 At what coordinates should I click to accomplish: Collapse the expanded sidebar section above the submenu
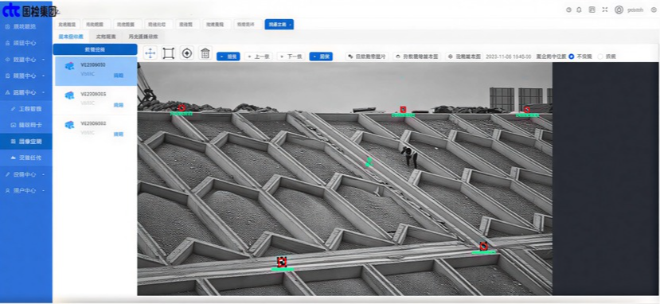(x=26, y=92)
